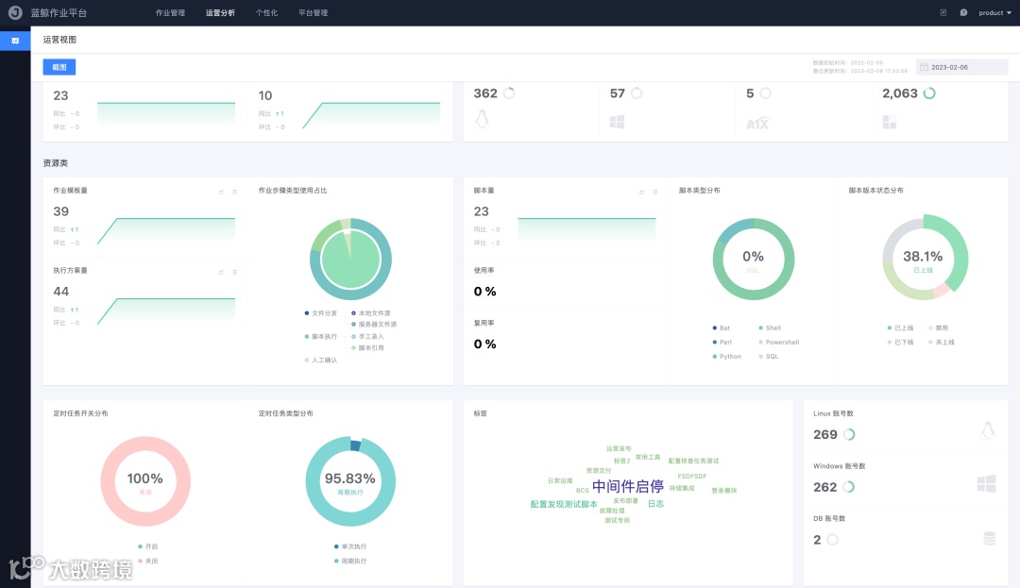
Task: Click the 登录模块 tag
Action: tap(724, 491)
